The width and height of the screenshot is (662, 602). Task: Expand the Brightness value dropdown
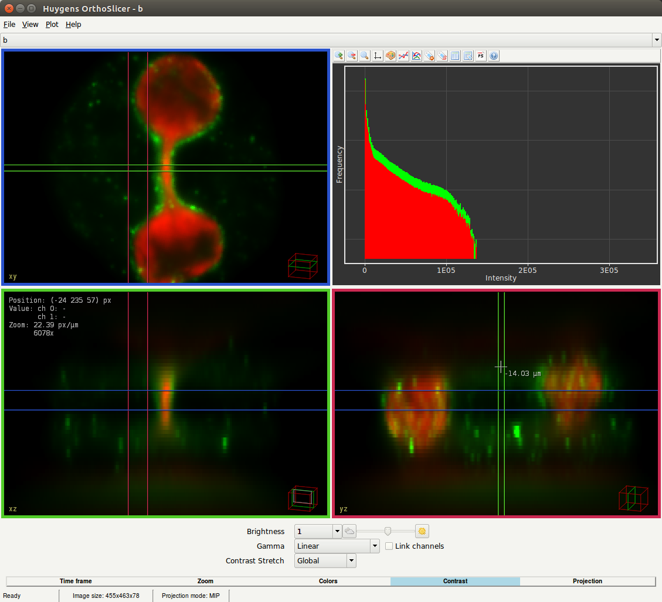337,532
